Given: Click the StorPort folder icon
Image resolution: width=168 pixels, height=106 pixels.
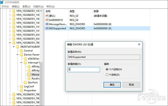Looking at the screenshot, I should pyautogui.click(x=25, y=82).
